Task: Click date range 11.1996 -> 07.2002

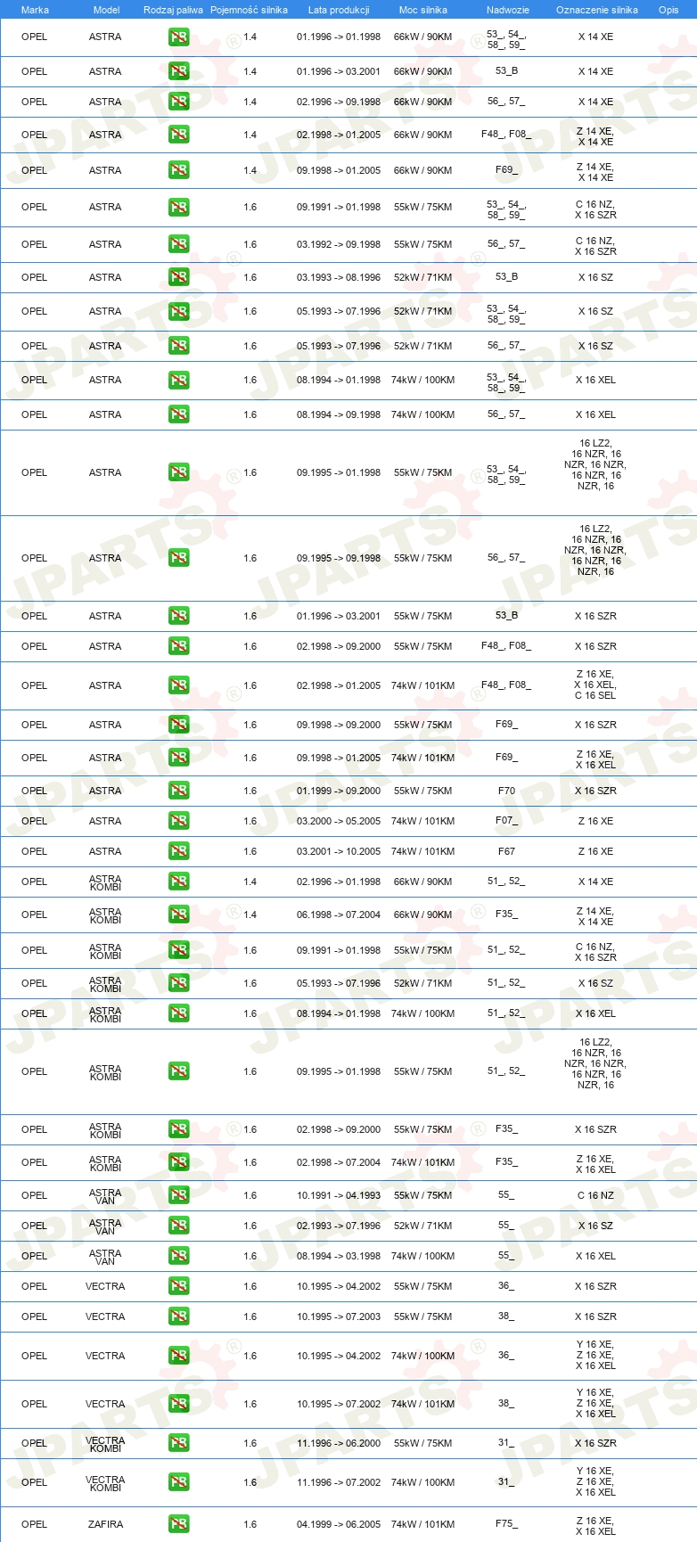Action: coord(339,1482)
